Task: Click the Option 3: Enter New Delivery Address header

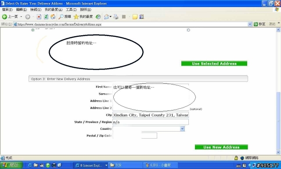Action: (138, 79)
